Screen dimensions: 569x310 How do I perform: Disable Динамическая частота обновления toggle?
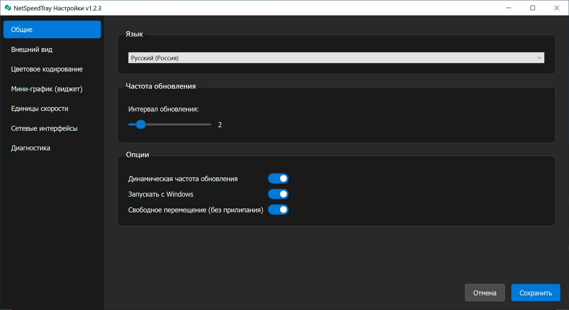[x=278, y=179]
